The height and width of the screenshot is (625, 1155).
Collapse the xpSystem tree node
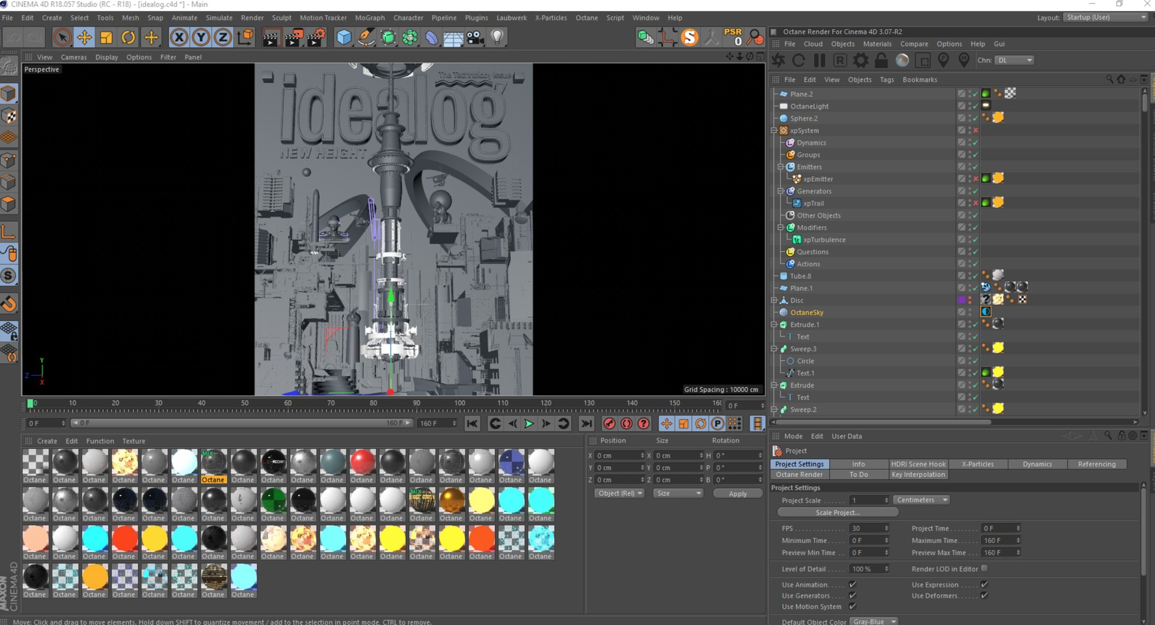click(774, 131)
